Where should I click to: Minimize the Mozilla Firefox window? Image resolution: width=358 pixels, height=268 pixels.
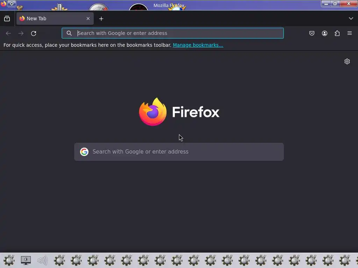coord(326,3)
